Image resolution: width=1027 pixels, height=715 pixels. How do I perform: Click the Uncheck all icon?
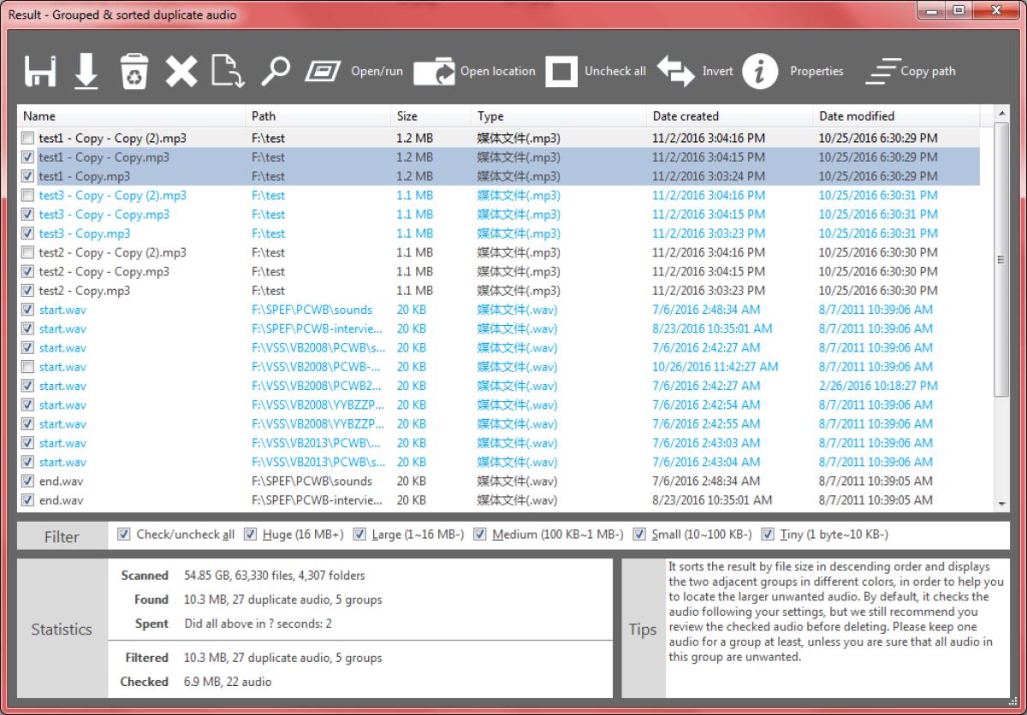point(562,71)
